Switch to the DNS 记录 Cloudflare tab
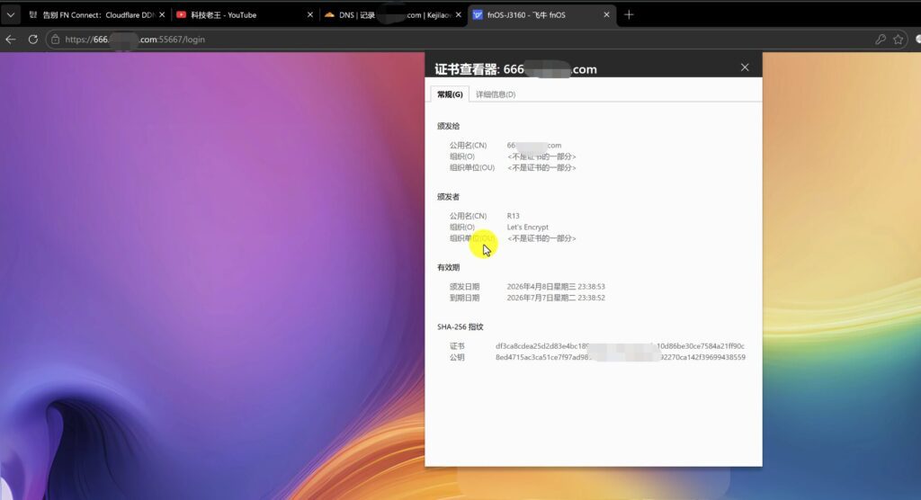Viewport: 921px width, 500px height. (390, 14)
